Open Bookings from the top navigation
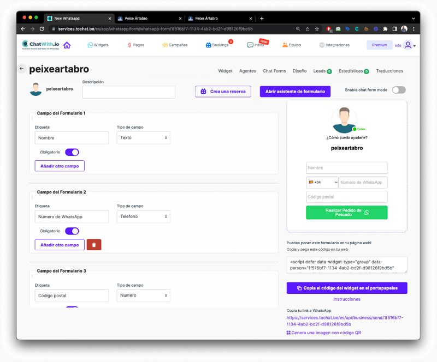437x362 pixels. (x=217, y=45)
